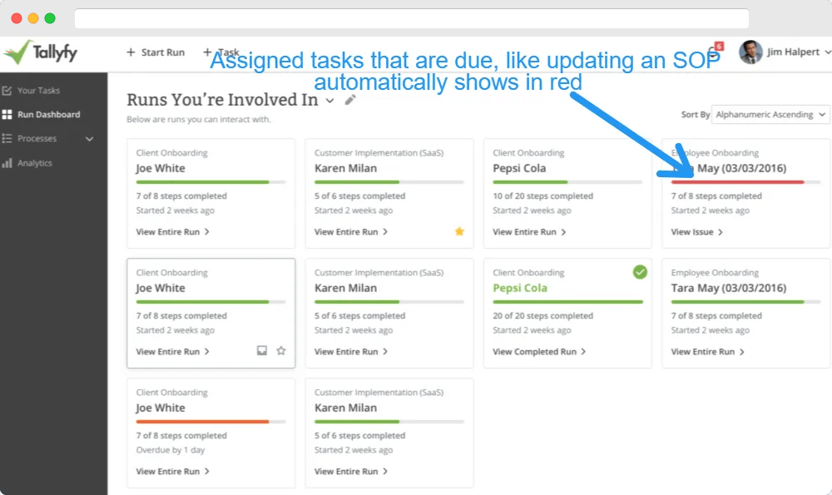Image resolution: width=832 pixels, height=495 pixels.
Task: Open the Sort By Alphanumeric Ascending dropdown
Action: pyautogui.click(x=770, y=114)
